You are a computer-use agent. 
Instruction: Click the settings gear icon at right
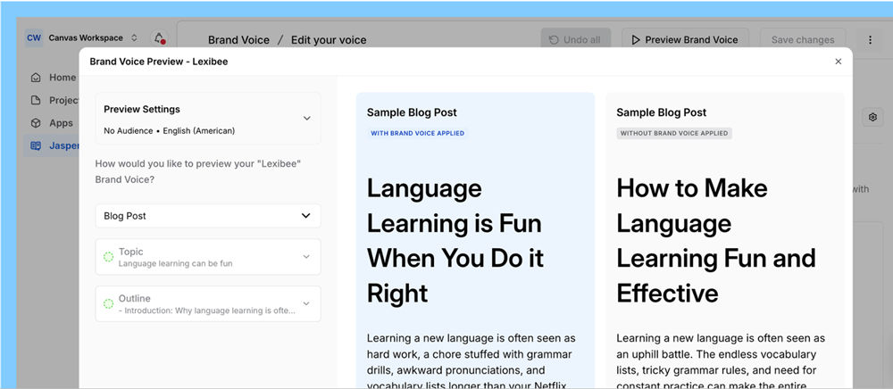(872, 117)
